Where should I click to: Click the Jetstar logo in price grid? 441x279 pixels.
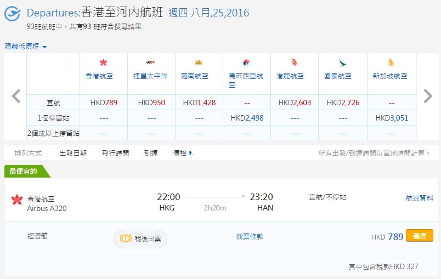pos(151,62)
